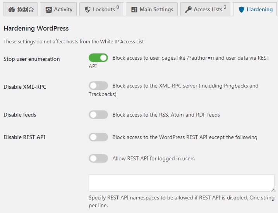Click the Activity monitor eye icon
The height and width of the screenshot is (213, 278).
48,10
